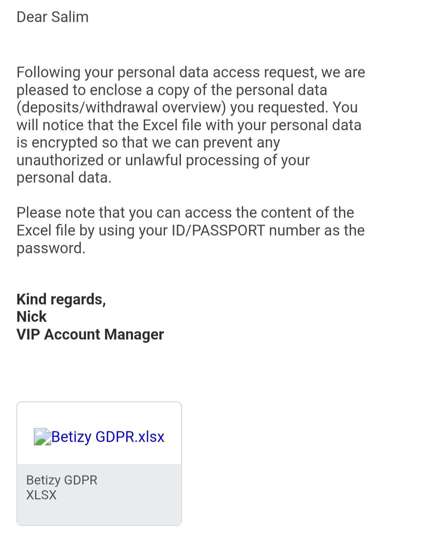Click the sender name Nick

[31, 317]
